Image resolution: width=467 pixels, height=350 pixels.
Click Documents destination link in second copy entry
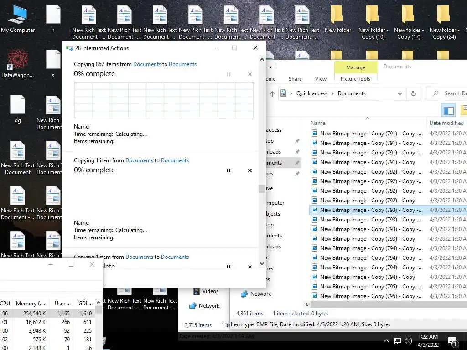[175, 160]
